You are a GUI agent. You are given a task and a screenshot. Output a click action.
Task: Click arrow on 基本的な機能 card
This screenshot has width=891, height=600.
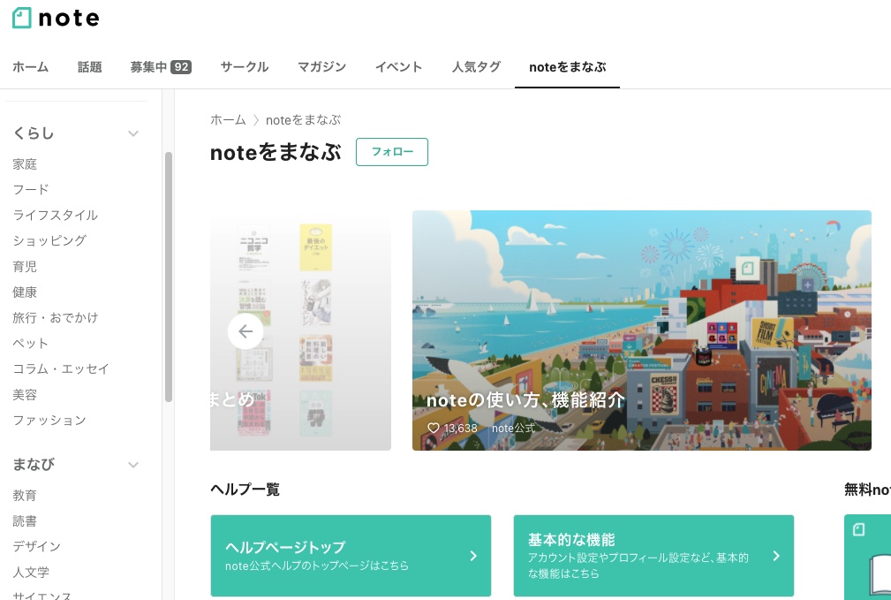pyautogui.click(x=776, y=556)
